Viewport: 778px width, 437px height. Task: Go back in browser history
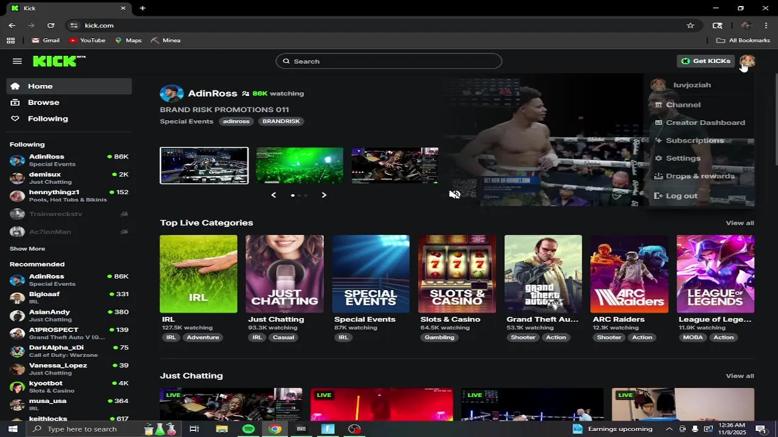point(12,25)
